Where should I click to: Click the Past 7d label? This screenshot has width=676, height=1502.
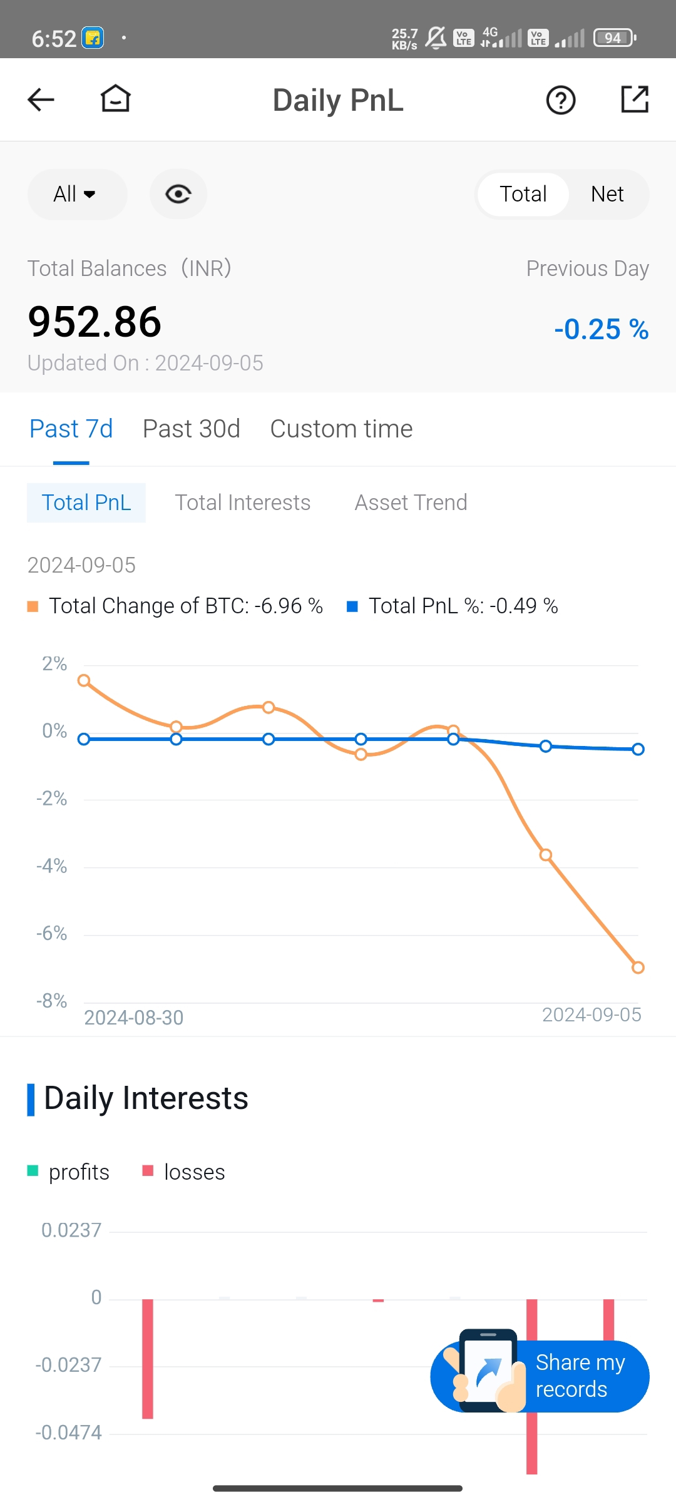[x=71, y=428]
